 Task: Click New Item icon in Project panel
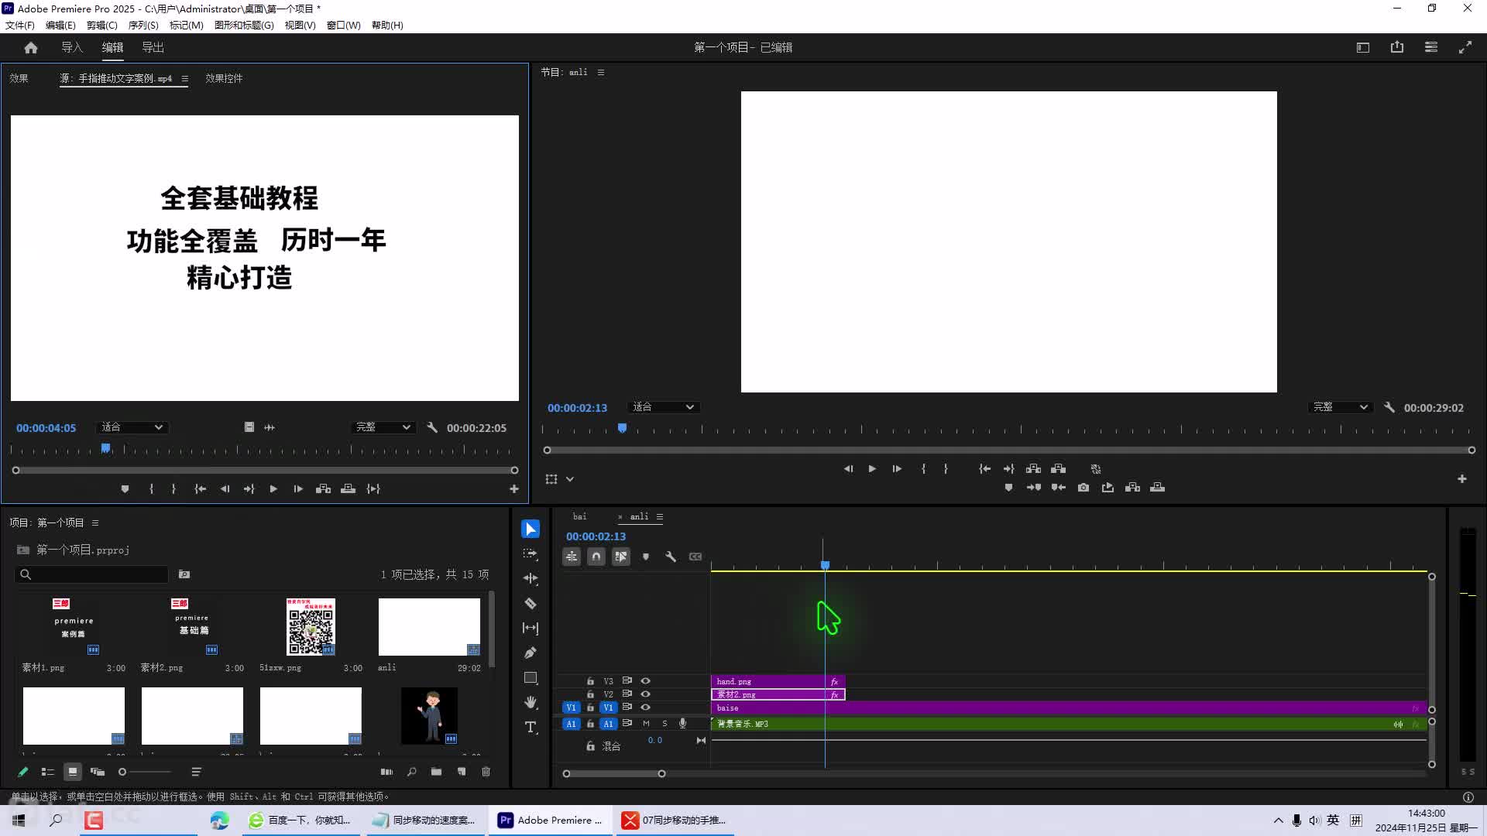pos(462,772)
